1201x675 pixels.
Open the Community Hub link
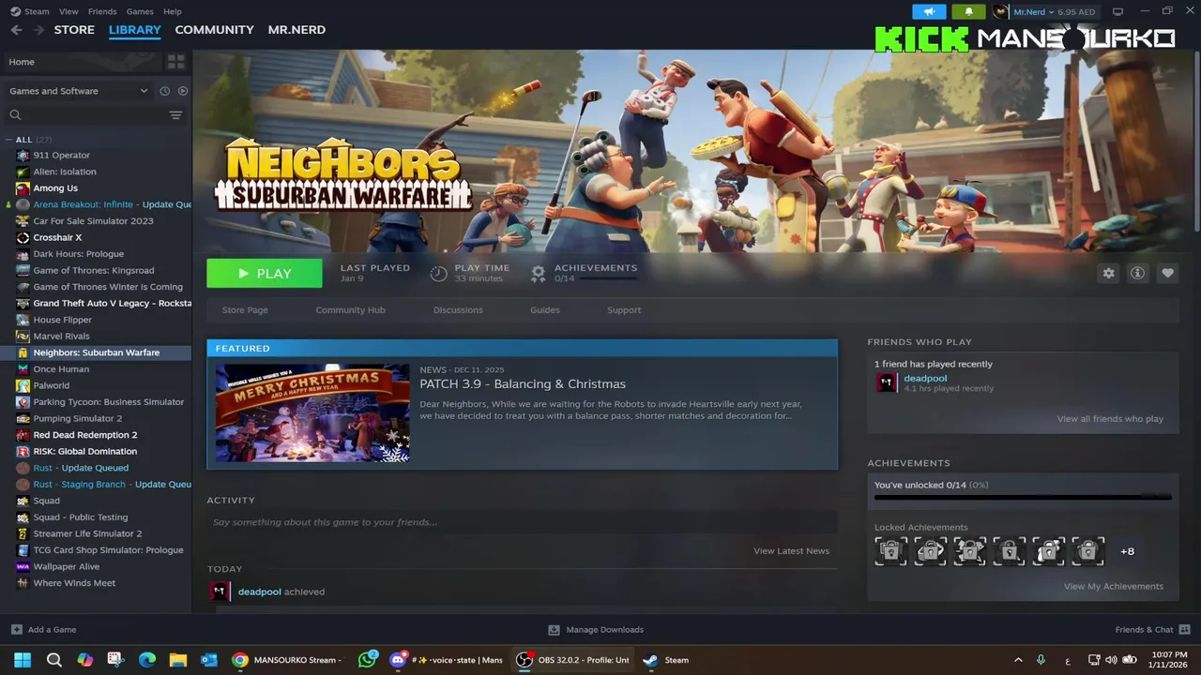coord(350,310)
